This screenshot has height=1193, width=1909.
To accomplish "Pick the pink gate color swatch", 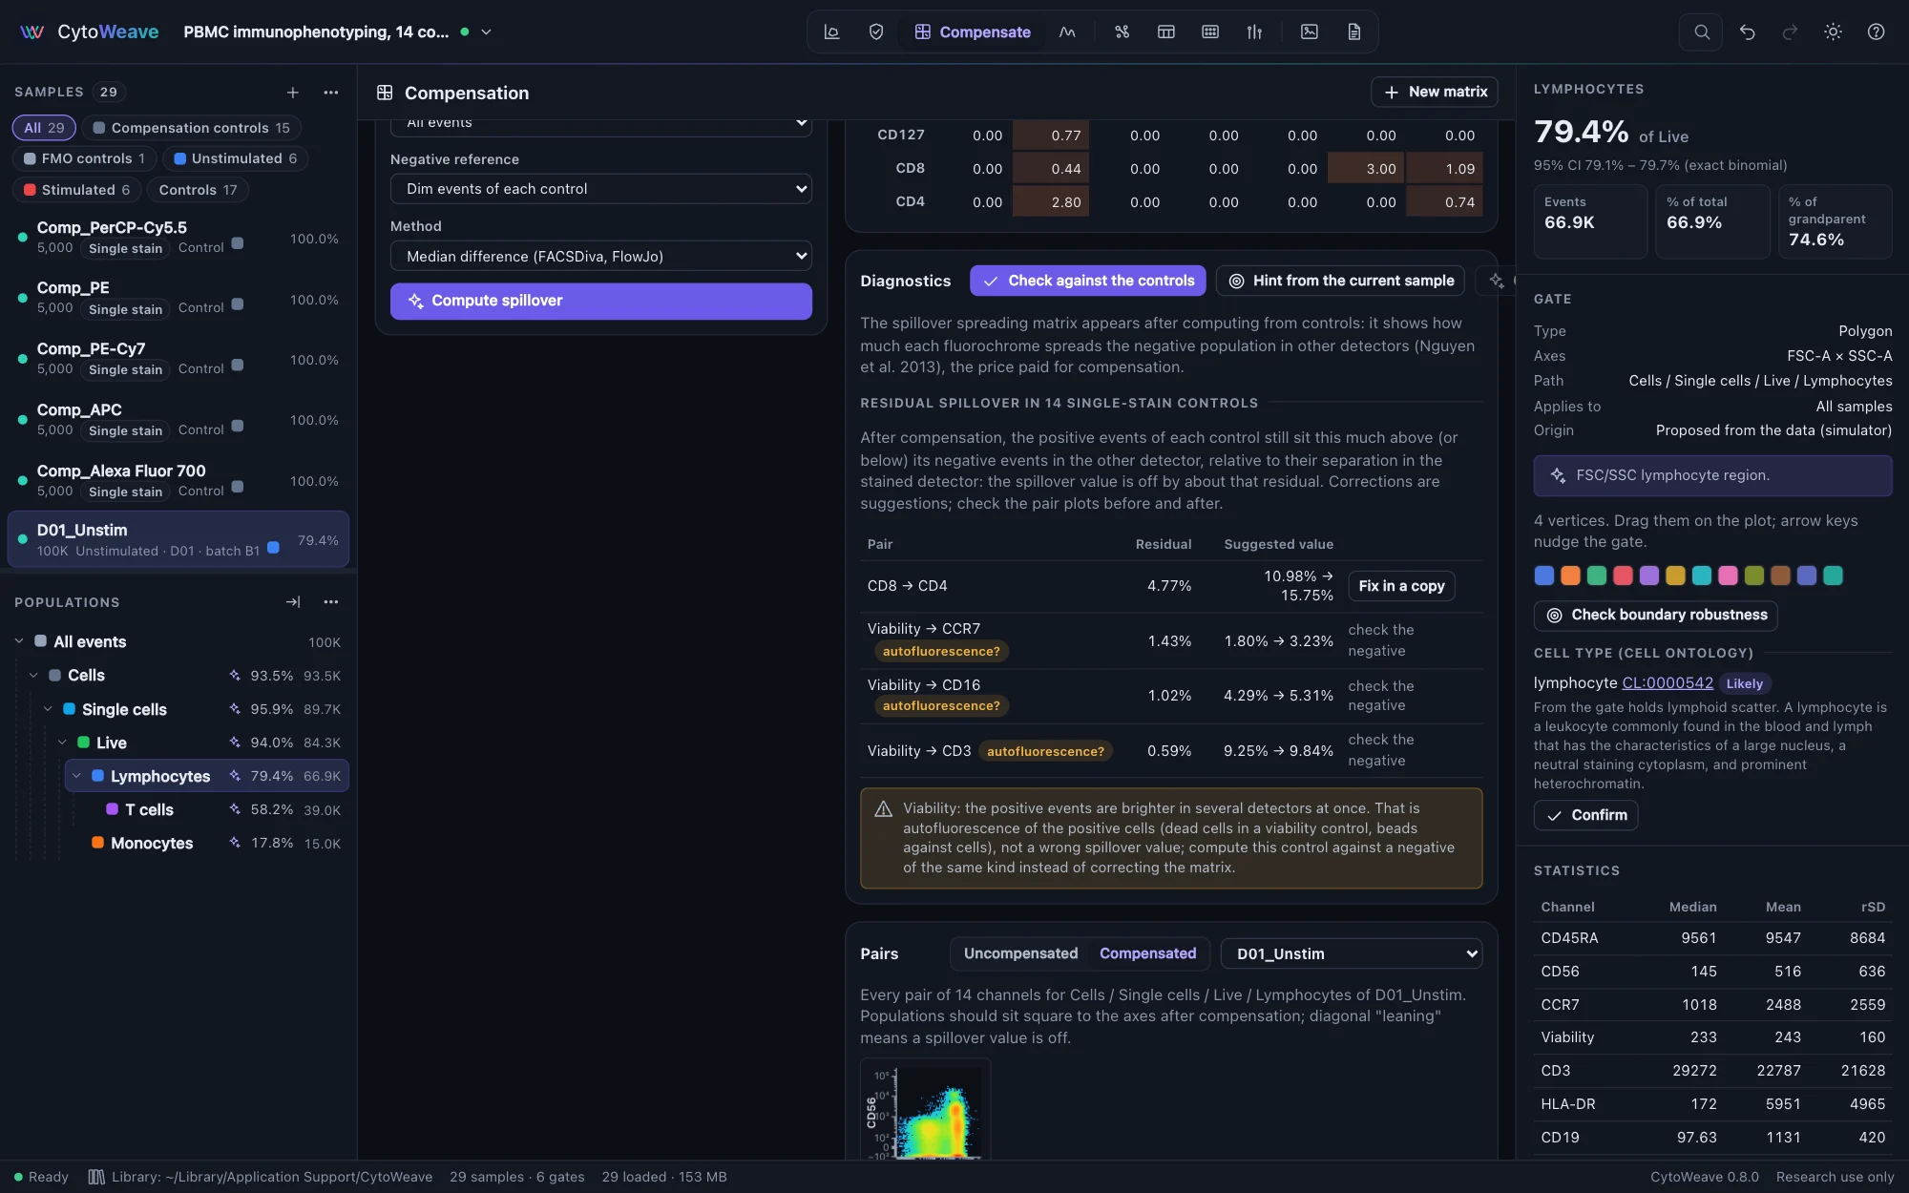I will tap(1728, 576).
